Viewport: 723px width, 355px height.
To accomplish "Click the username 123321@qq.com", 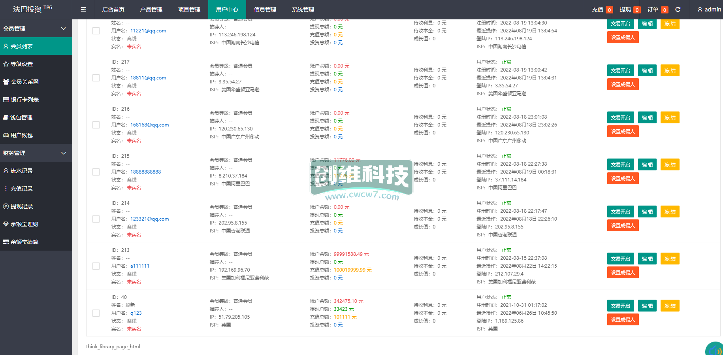I will [150, 219].
